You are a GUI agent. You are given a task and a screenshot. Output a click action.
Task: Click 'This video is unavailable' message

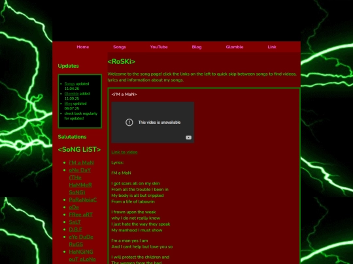[160, 123]
